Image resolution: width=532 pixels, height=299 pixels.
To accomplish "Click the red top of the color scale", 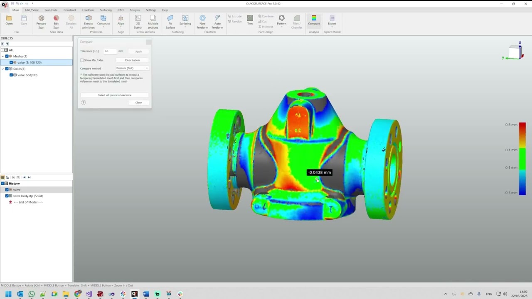I will click(x=522, y=127).
